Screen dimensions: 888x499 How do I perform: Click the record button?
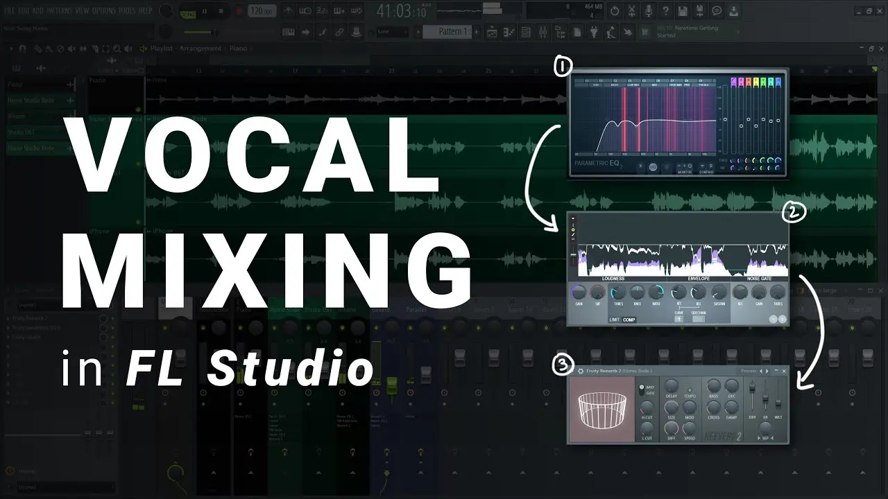point(239,11)
